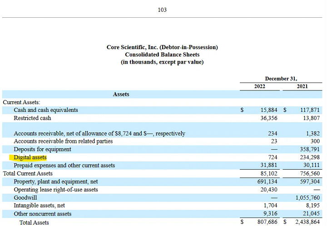Select the value 8,195
327x226 pixels.
coord(313,206)
